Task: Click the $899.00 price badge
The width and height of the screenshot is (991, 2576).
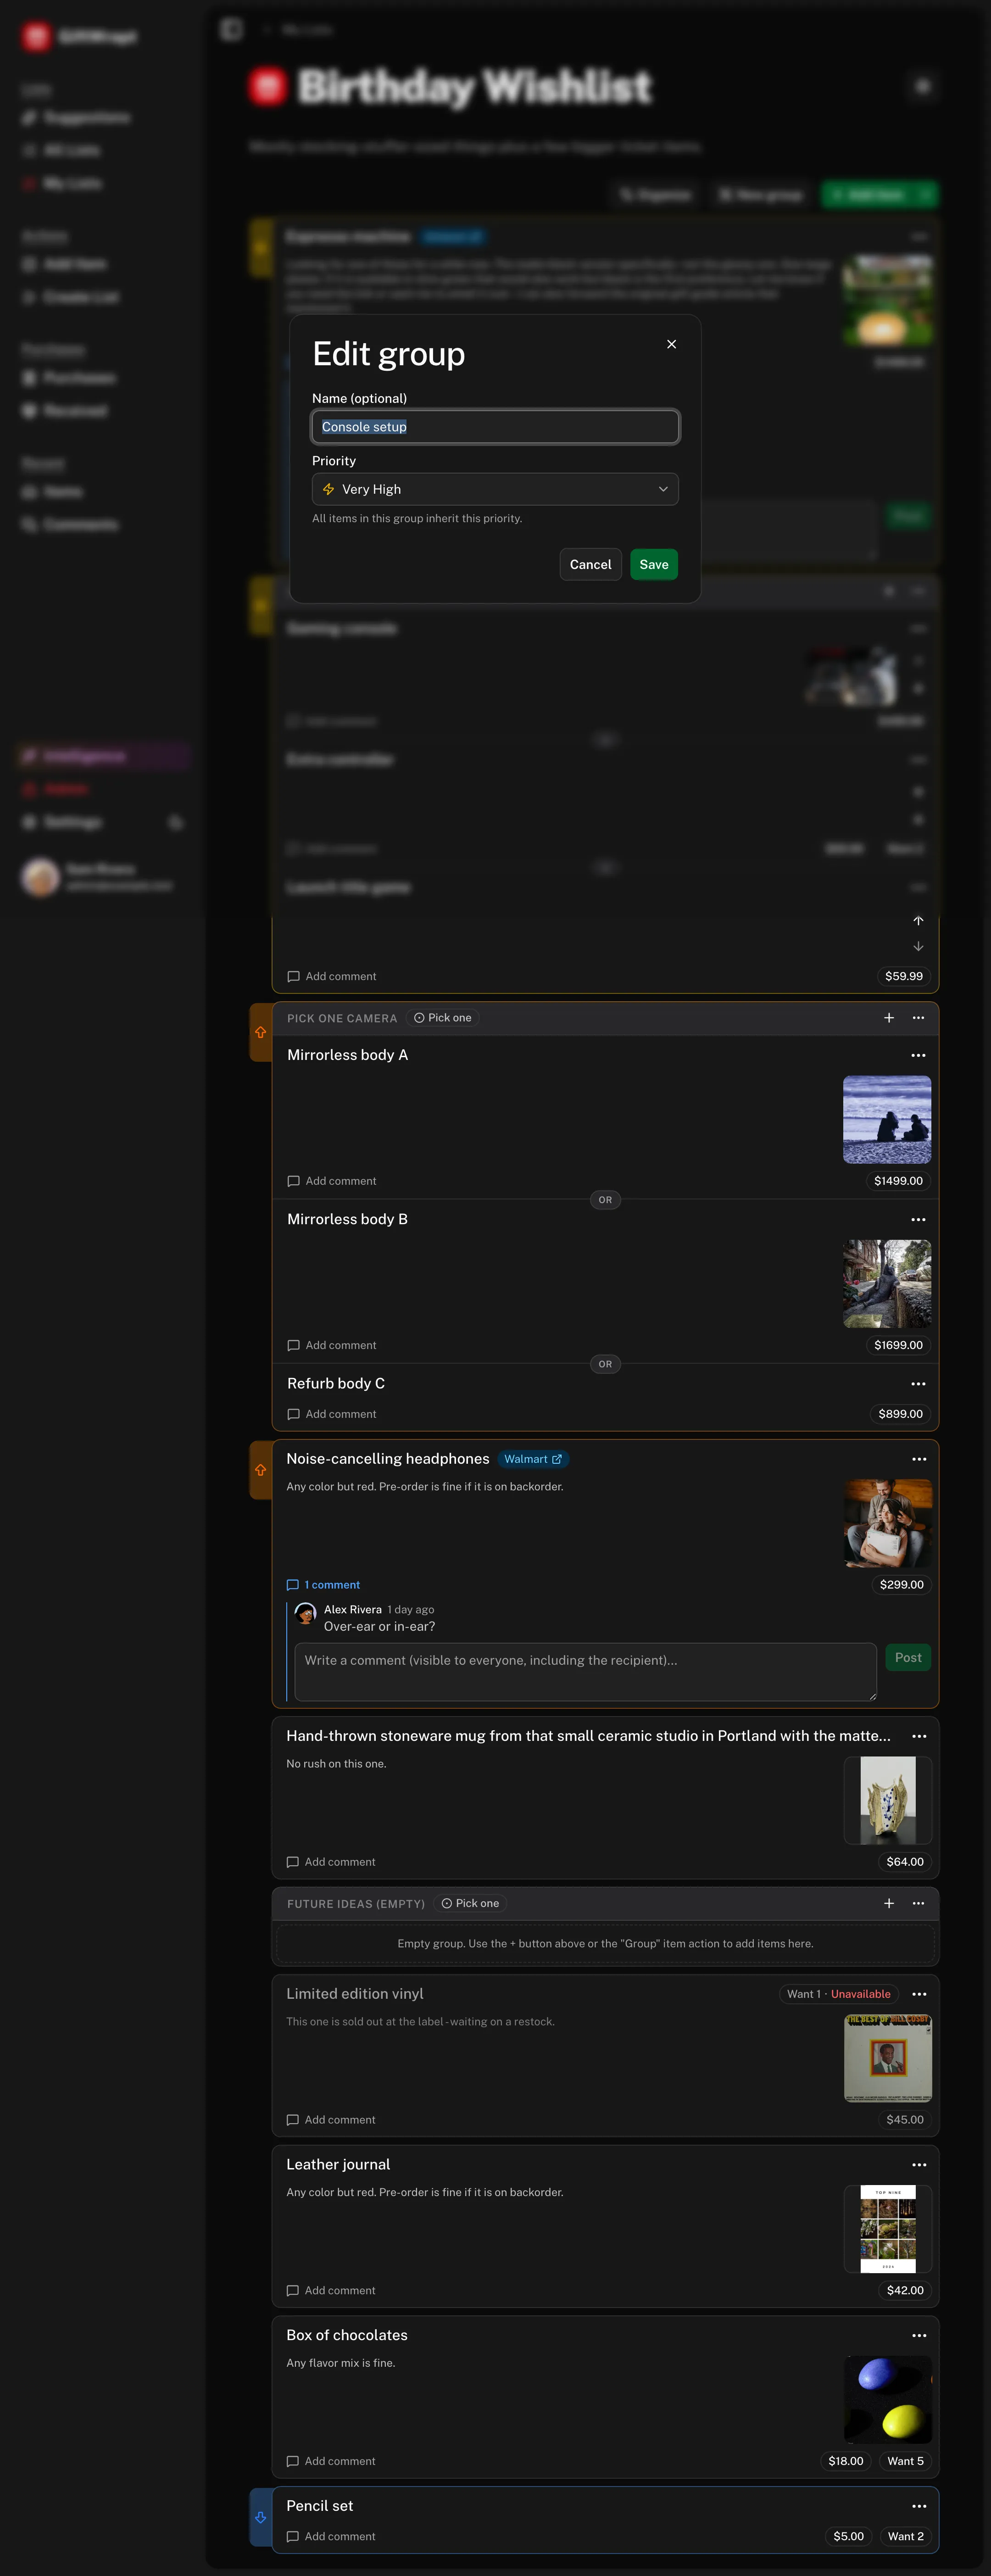Action: (900, 1414)
